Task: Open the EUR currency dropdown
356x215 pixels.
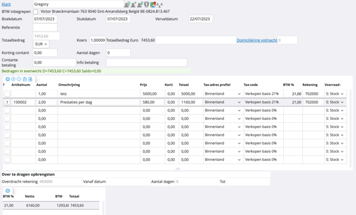Action: click(41, 44)
